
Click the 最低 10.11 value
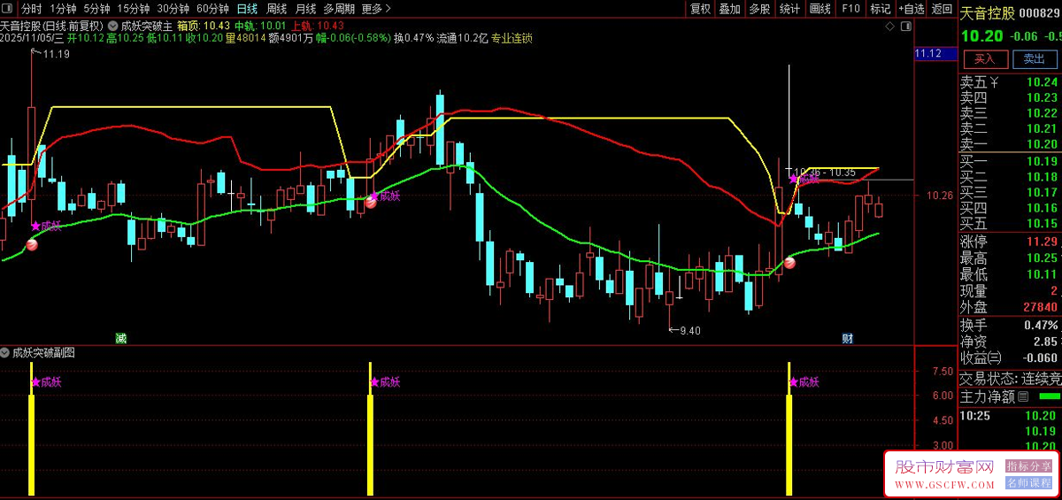coord(1043,274)
